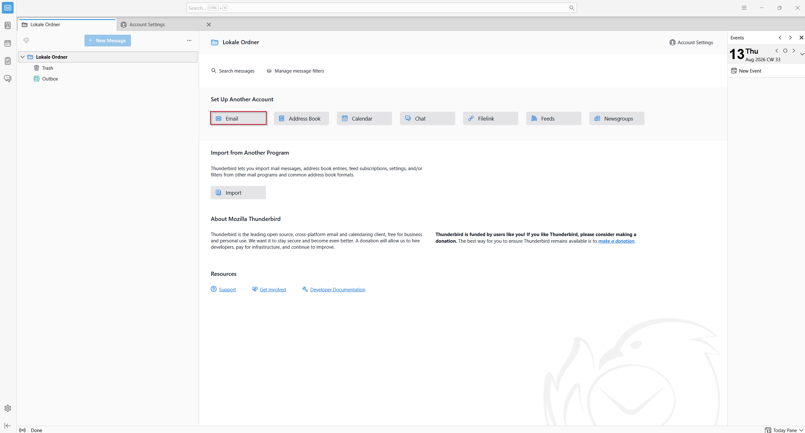Open Settings gear at bottom left
The width and height of the screenshot is (805, 433).
tap(8, 408)
